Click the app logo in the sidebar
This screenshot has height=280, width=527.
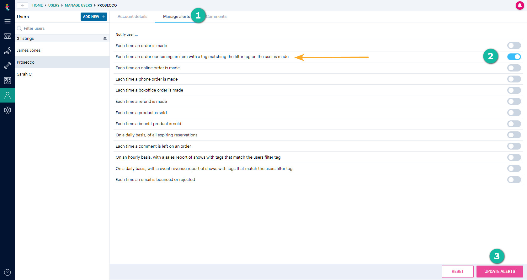7,7
